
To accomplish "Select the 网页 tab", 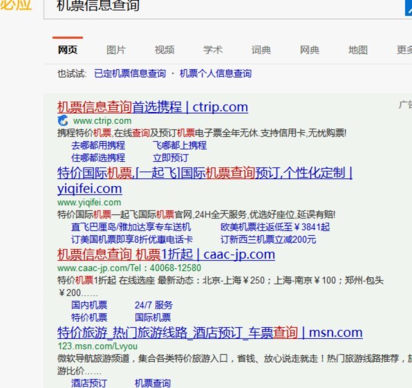I will click(68, 50).
